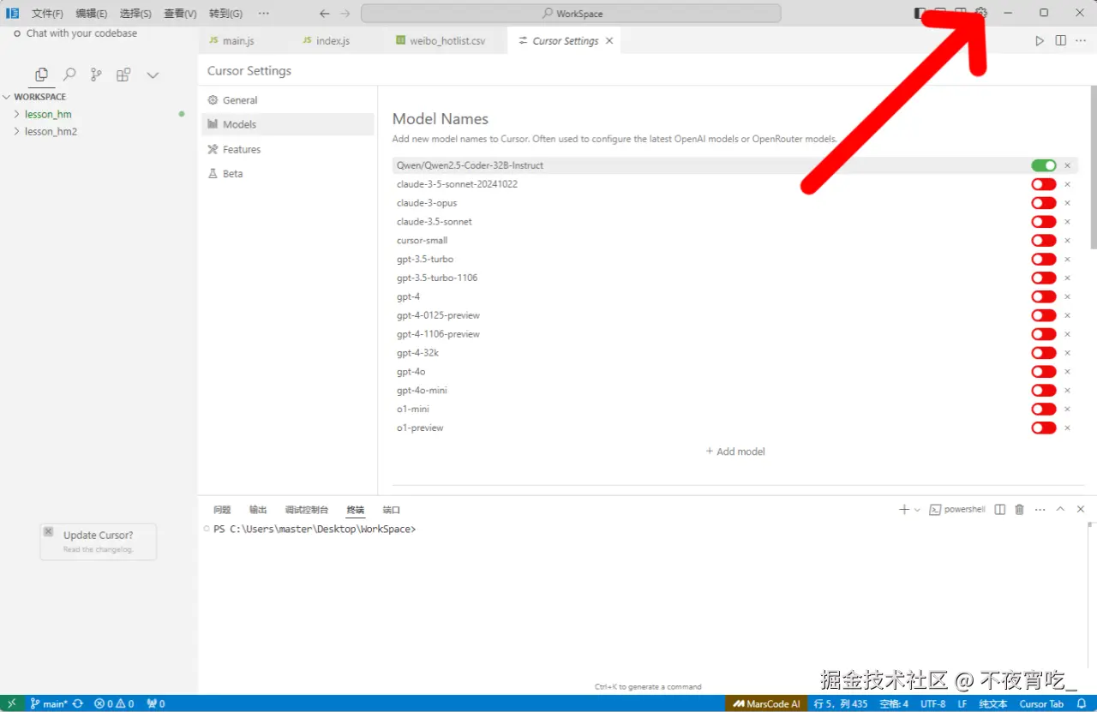Open the Source Control view icon

[96, 75]
